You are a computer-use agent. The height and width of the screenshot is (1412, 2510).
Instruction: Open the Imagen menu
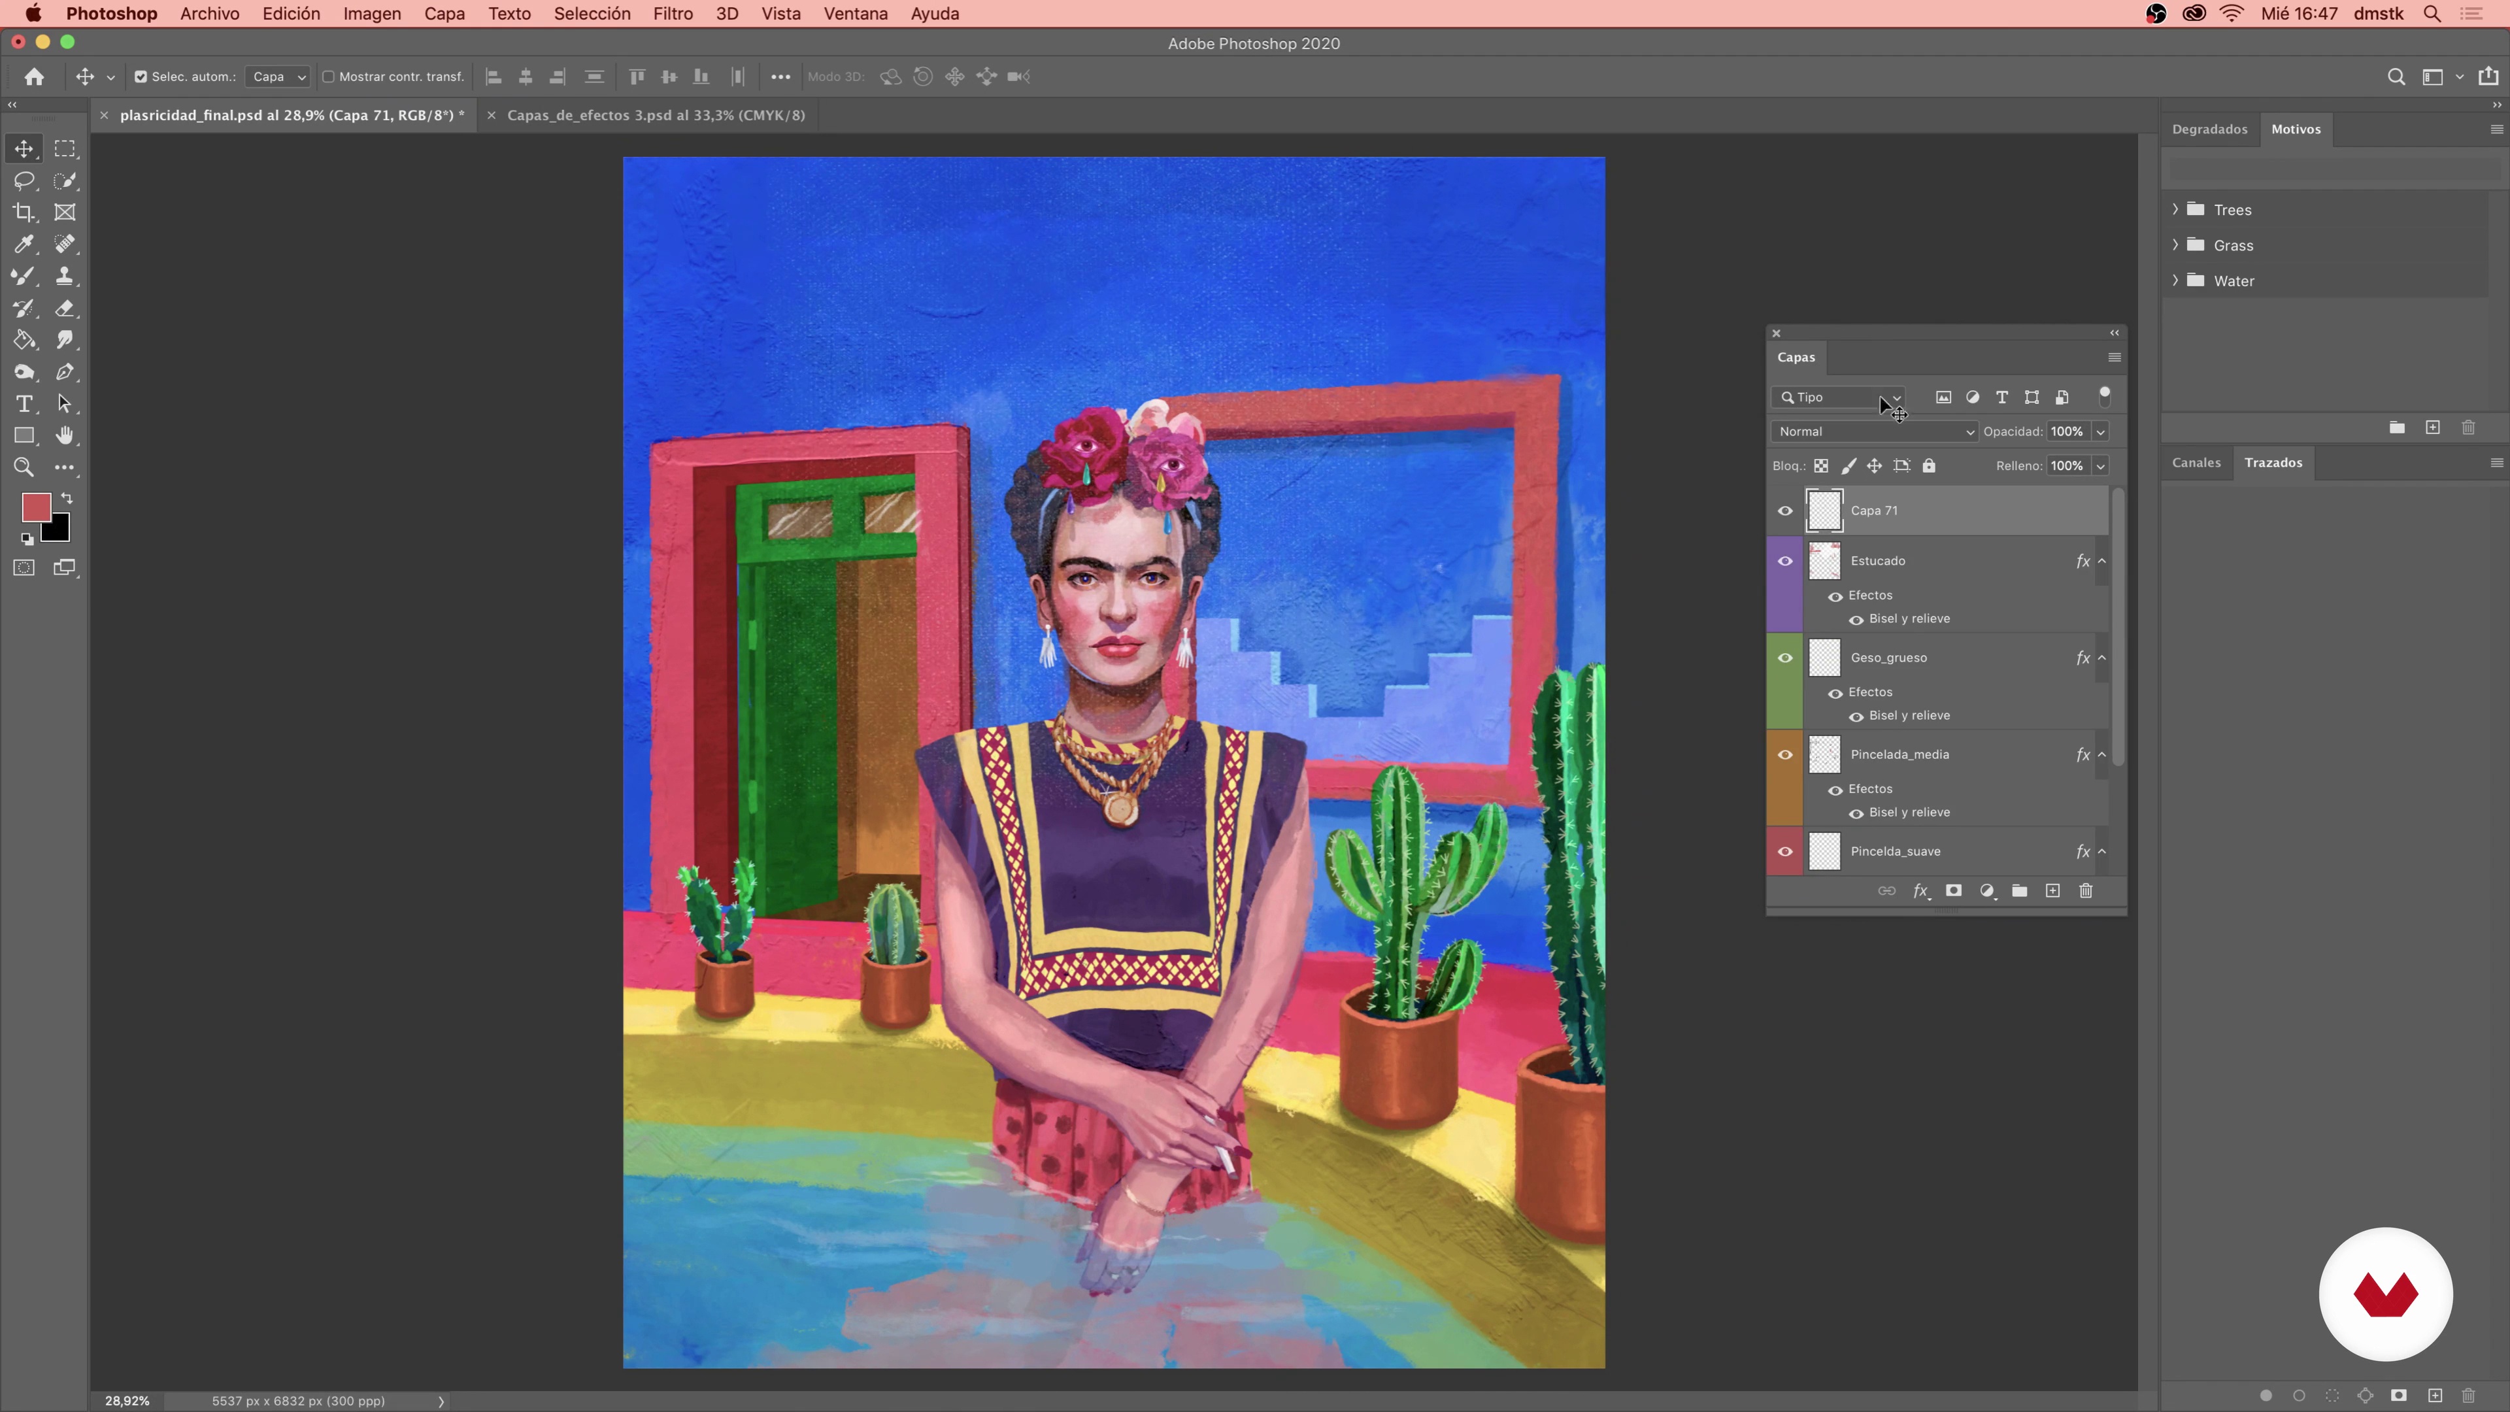[371, 14]
